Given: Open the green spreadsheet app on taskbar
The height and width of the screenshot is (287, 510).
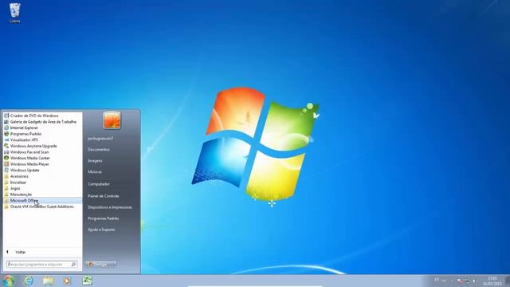Looking at the screenshot, I should click(87, 281).
